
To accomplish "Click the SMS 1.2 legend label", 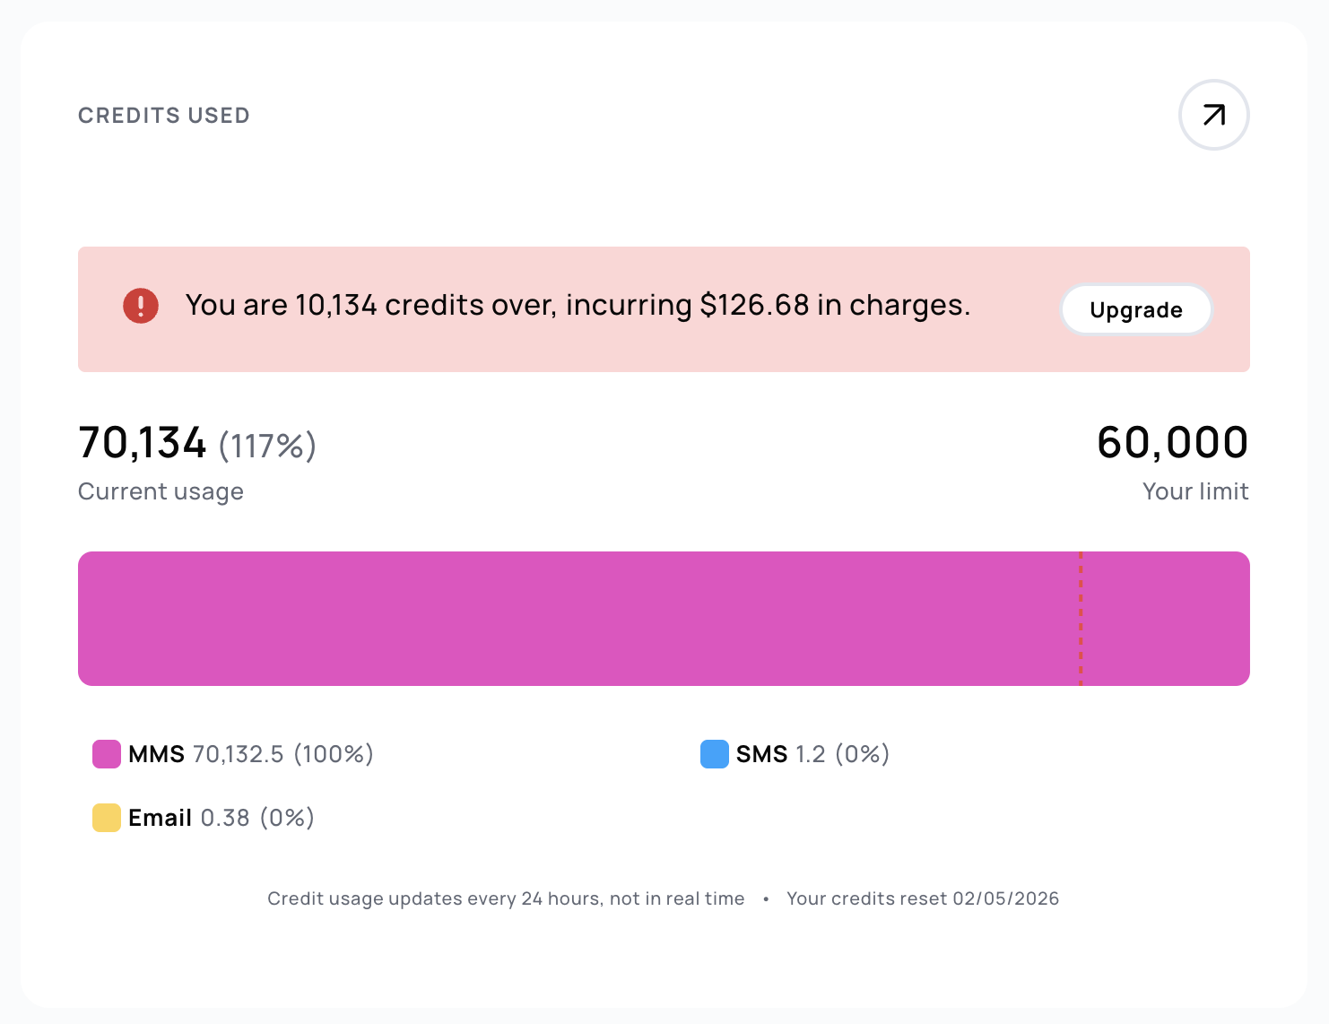I will (812, 754).
